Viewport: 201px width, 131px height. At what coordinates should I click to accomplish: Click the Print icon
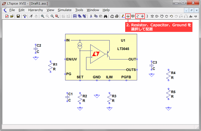pos(117,16)
